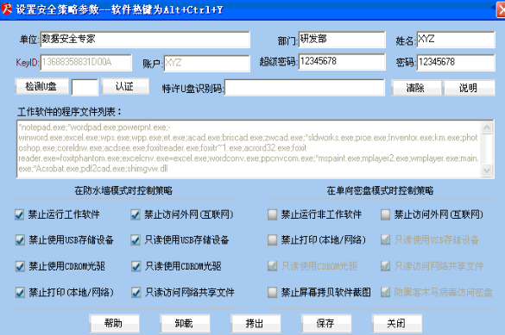505x335 pixels.
Task: Toggle firewall 禁止运行工作软件 checkbox
Action: pos(19,214)
